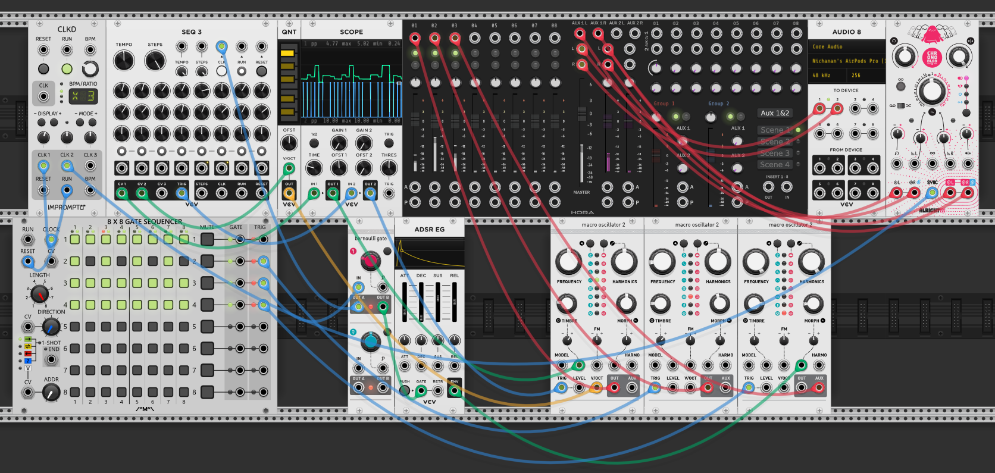995x473 pixels.
Task: Adjust the white BPM knob on CLKD
Action: [90, 68]
